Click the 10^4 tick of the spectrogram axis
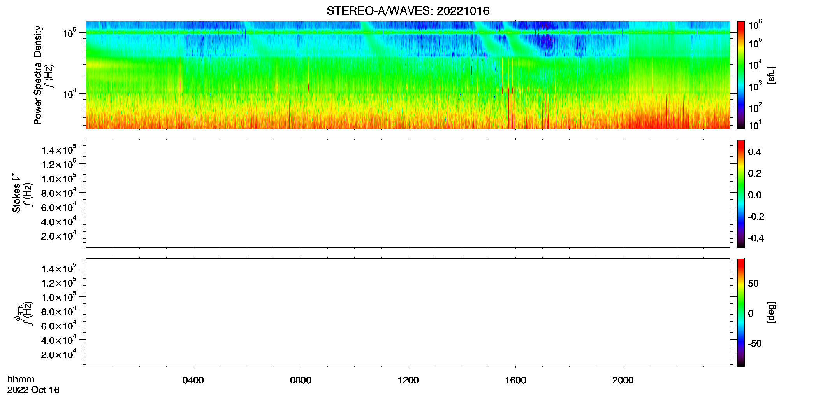The image size is (816, 420). pos(69,94)
